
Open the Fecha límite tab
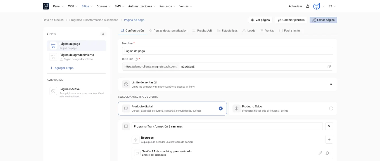(289, 31)
